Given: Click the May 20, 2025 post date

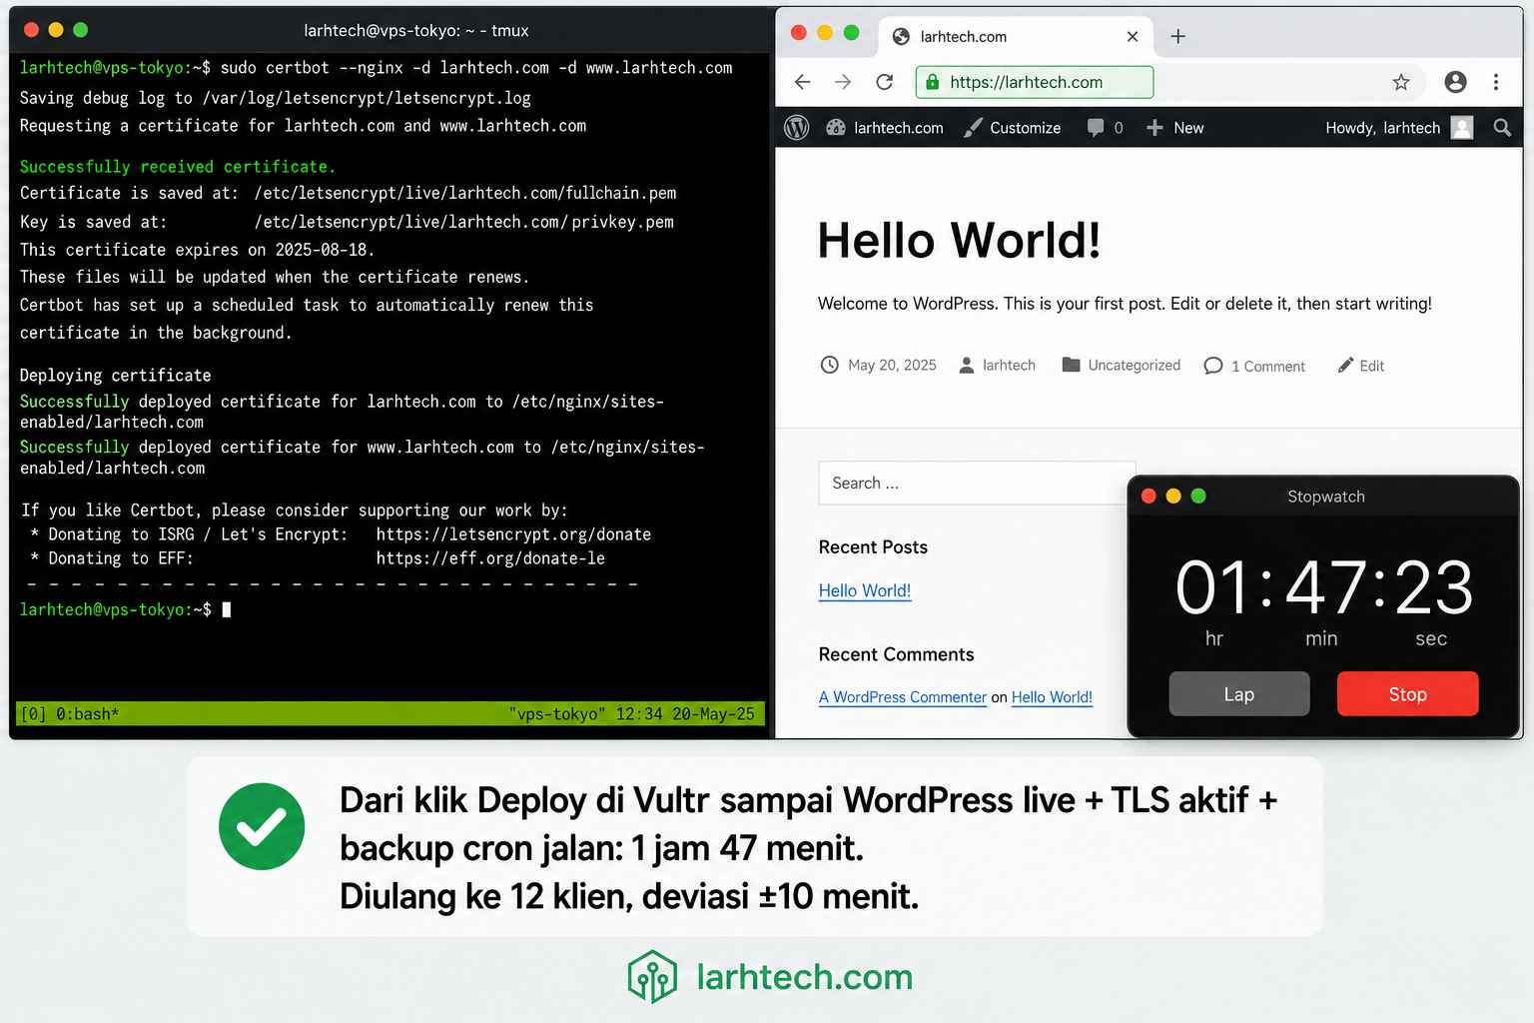Looking at the screenshot, I should pyautogui.click(x=892, y=366).
